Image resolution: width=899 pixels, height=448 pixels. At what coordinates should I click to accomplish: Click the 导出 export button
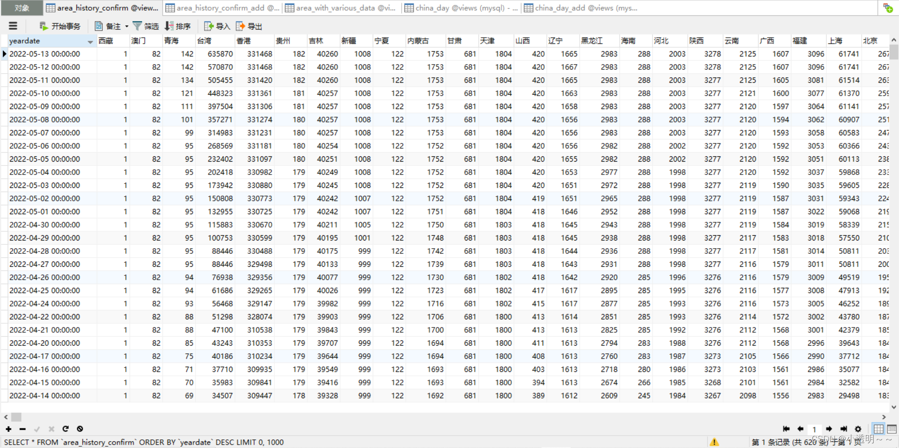click(x=249, y=26)
